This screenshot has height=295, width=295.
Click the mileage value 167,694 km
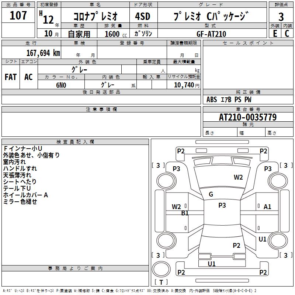coord(43,53)
